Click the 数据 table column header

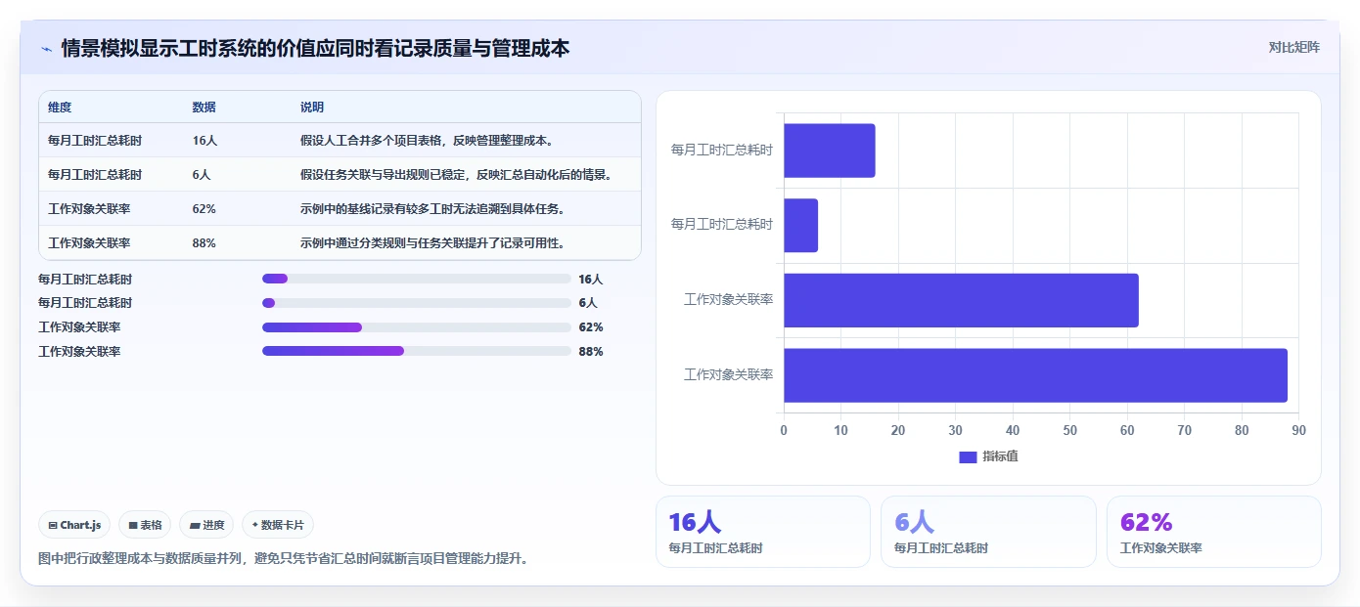click(x=204, y=108)
